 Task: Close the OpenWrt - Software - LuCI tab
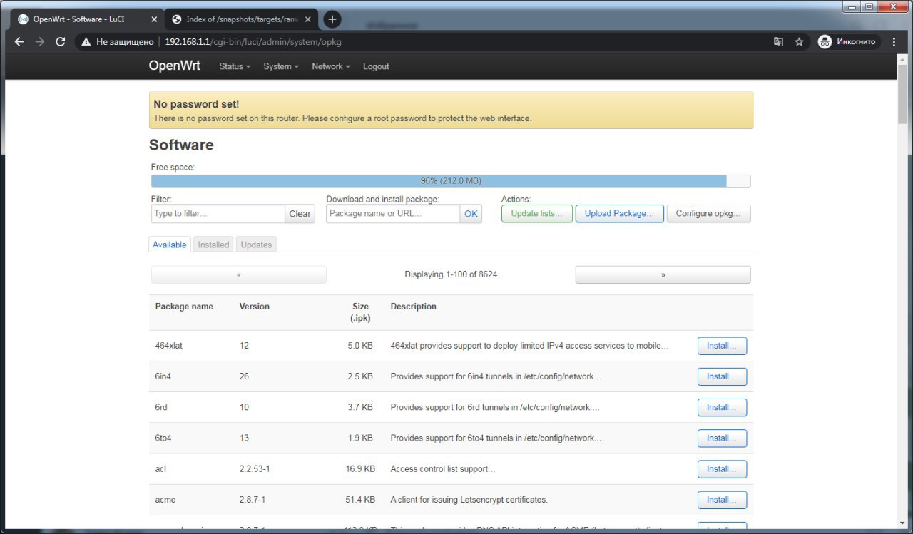click(154, 19)
